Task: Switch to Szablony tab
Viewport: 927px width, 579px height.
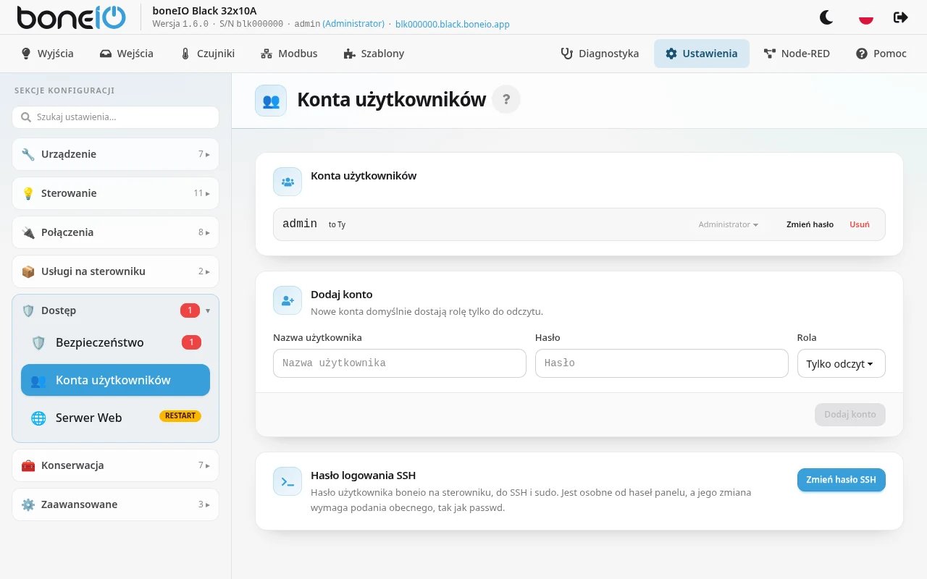Action: tap(374, 54)
